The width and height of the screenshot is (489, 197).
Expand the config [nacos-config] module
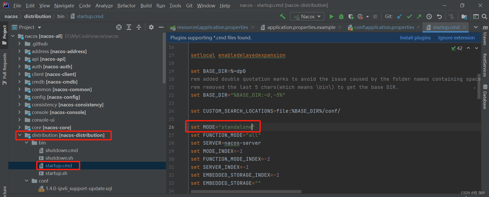tap(19, 97)
